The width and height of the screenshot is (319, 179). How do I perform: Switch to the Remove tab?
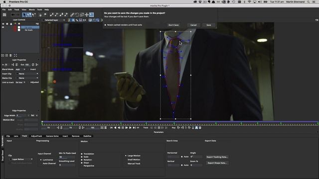(x=75, y=136)
